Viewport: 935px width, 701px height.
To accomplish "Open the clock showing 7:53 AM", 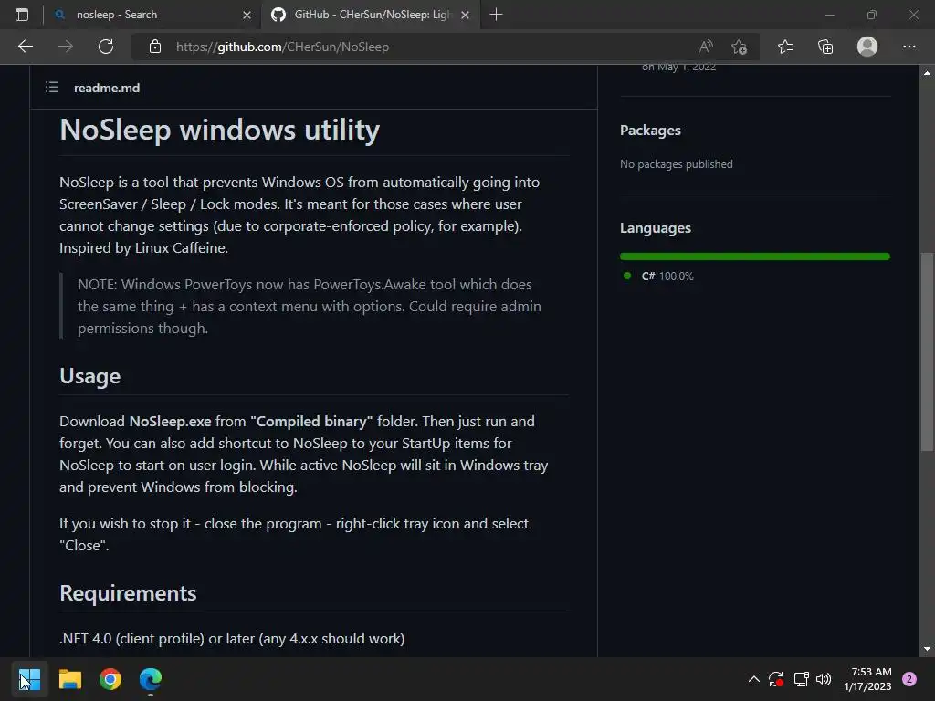I will pos(867,679).
